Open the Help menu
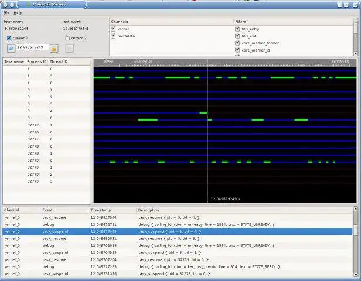This screenshot has width=361, height=281. (x=18, y=13)
